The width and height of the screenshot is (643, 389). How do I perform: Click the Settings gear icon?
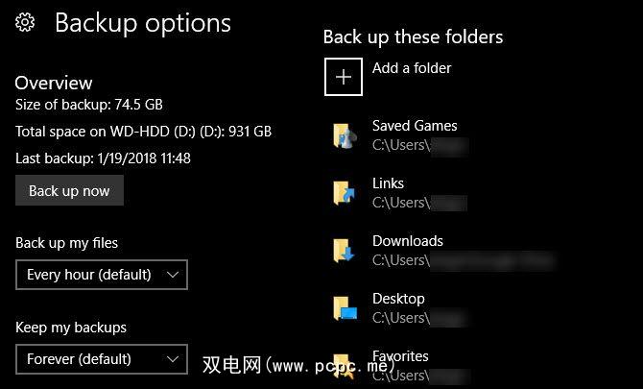click(26, 23)
